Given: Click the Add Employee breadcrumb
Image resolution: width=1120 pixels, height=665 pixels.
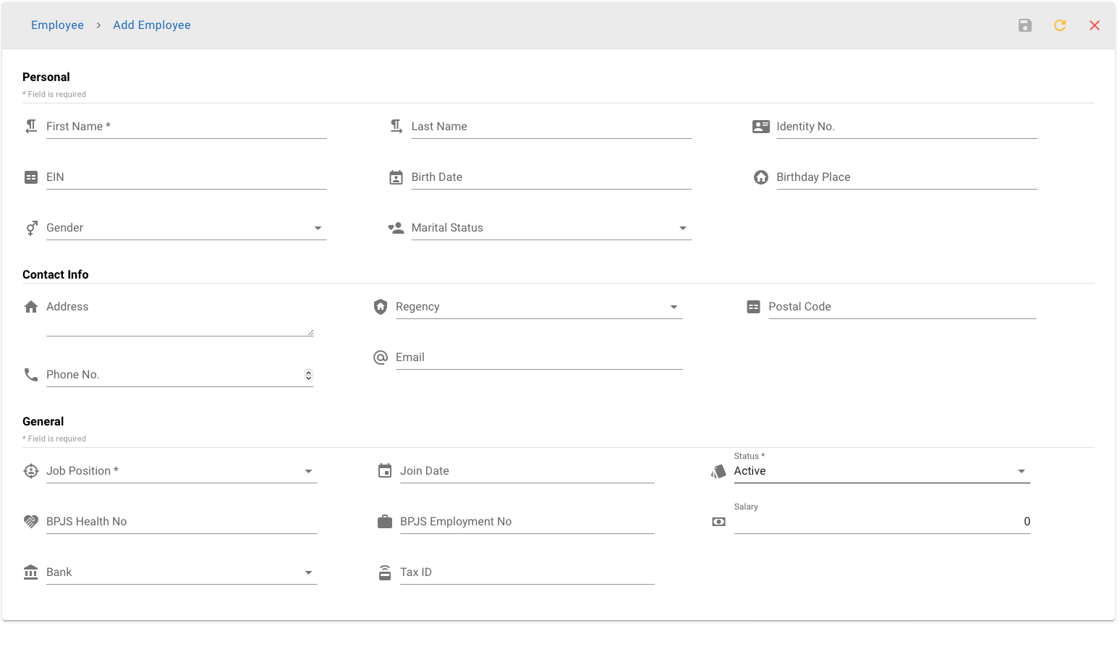Looking at the screenshot, I should [152, 25].
